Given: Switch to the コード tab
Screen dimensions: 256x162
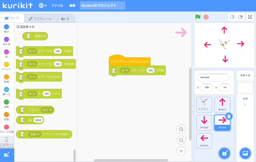Looking at the screenshot, I should [x=12, y=18].
